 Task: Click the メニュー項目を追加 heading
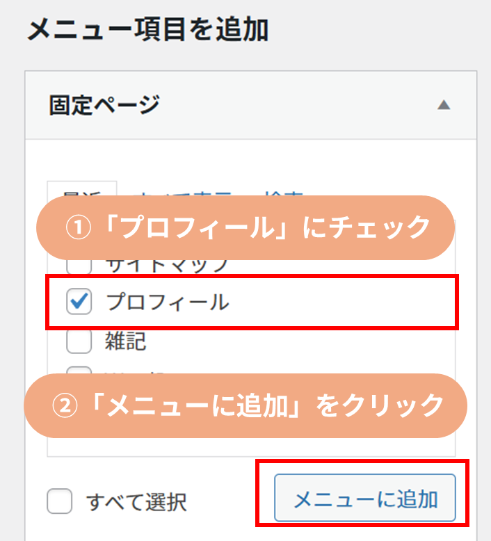click(147, 31)
